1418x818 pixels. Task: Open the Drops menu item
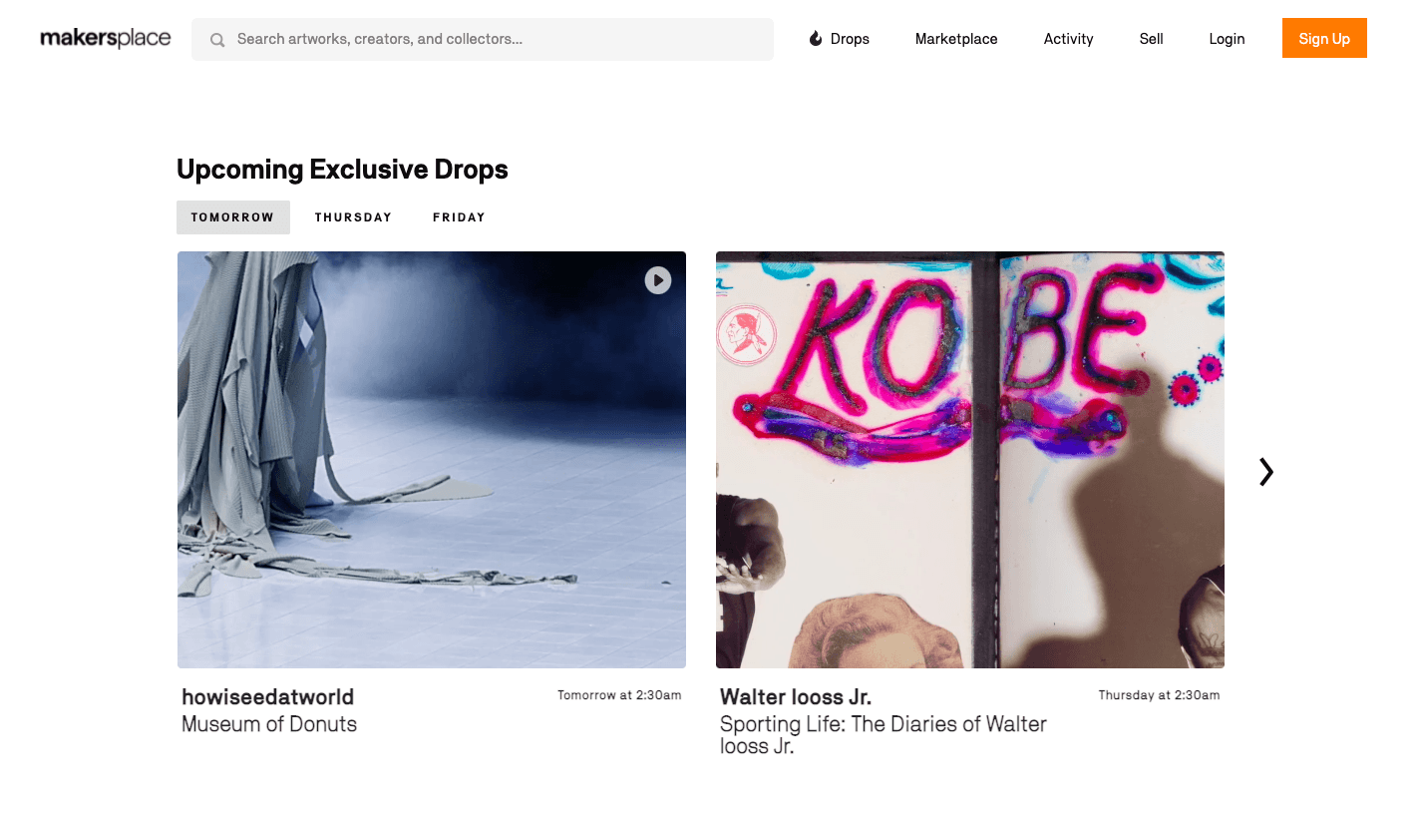click(x=850, y=39)
